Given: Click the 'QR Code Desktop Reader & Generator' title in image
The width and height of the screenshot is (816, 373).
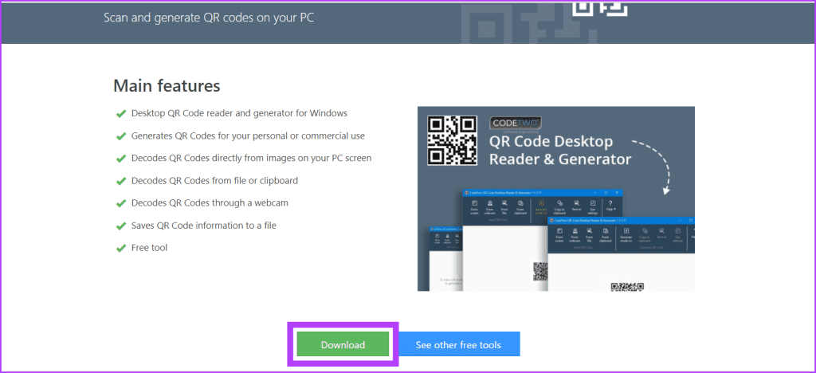Looking at the screenshot, I should pyautogui.click(x=560, y=150).
